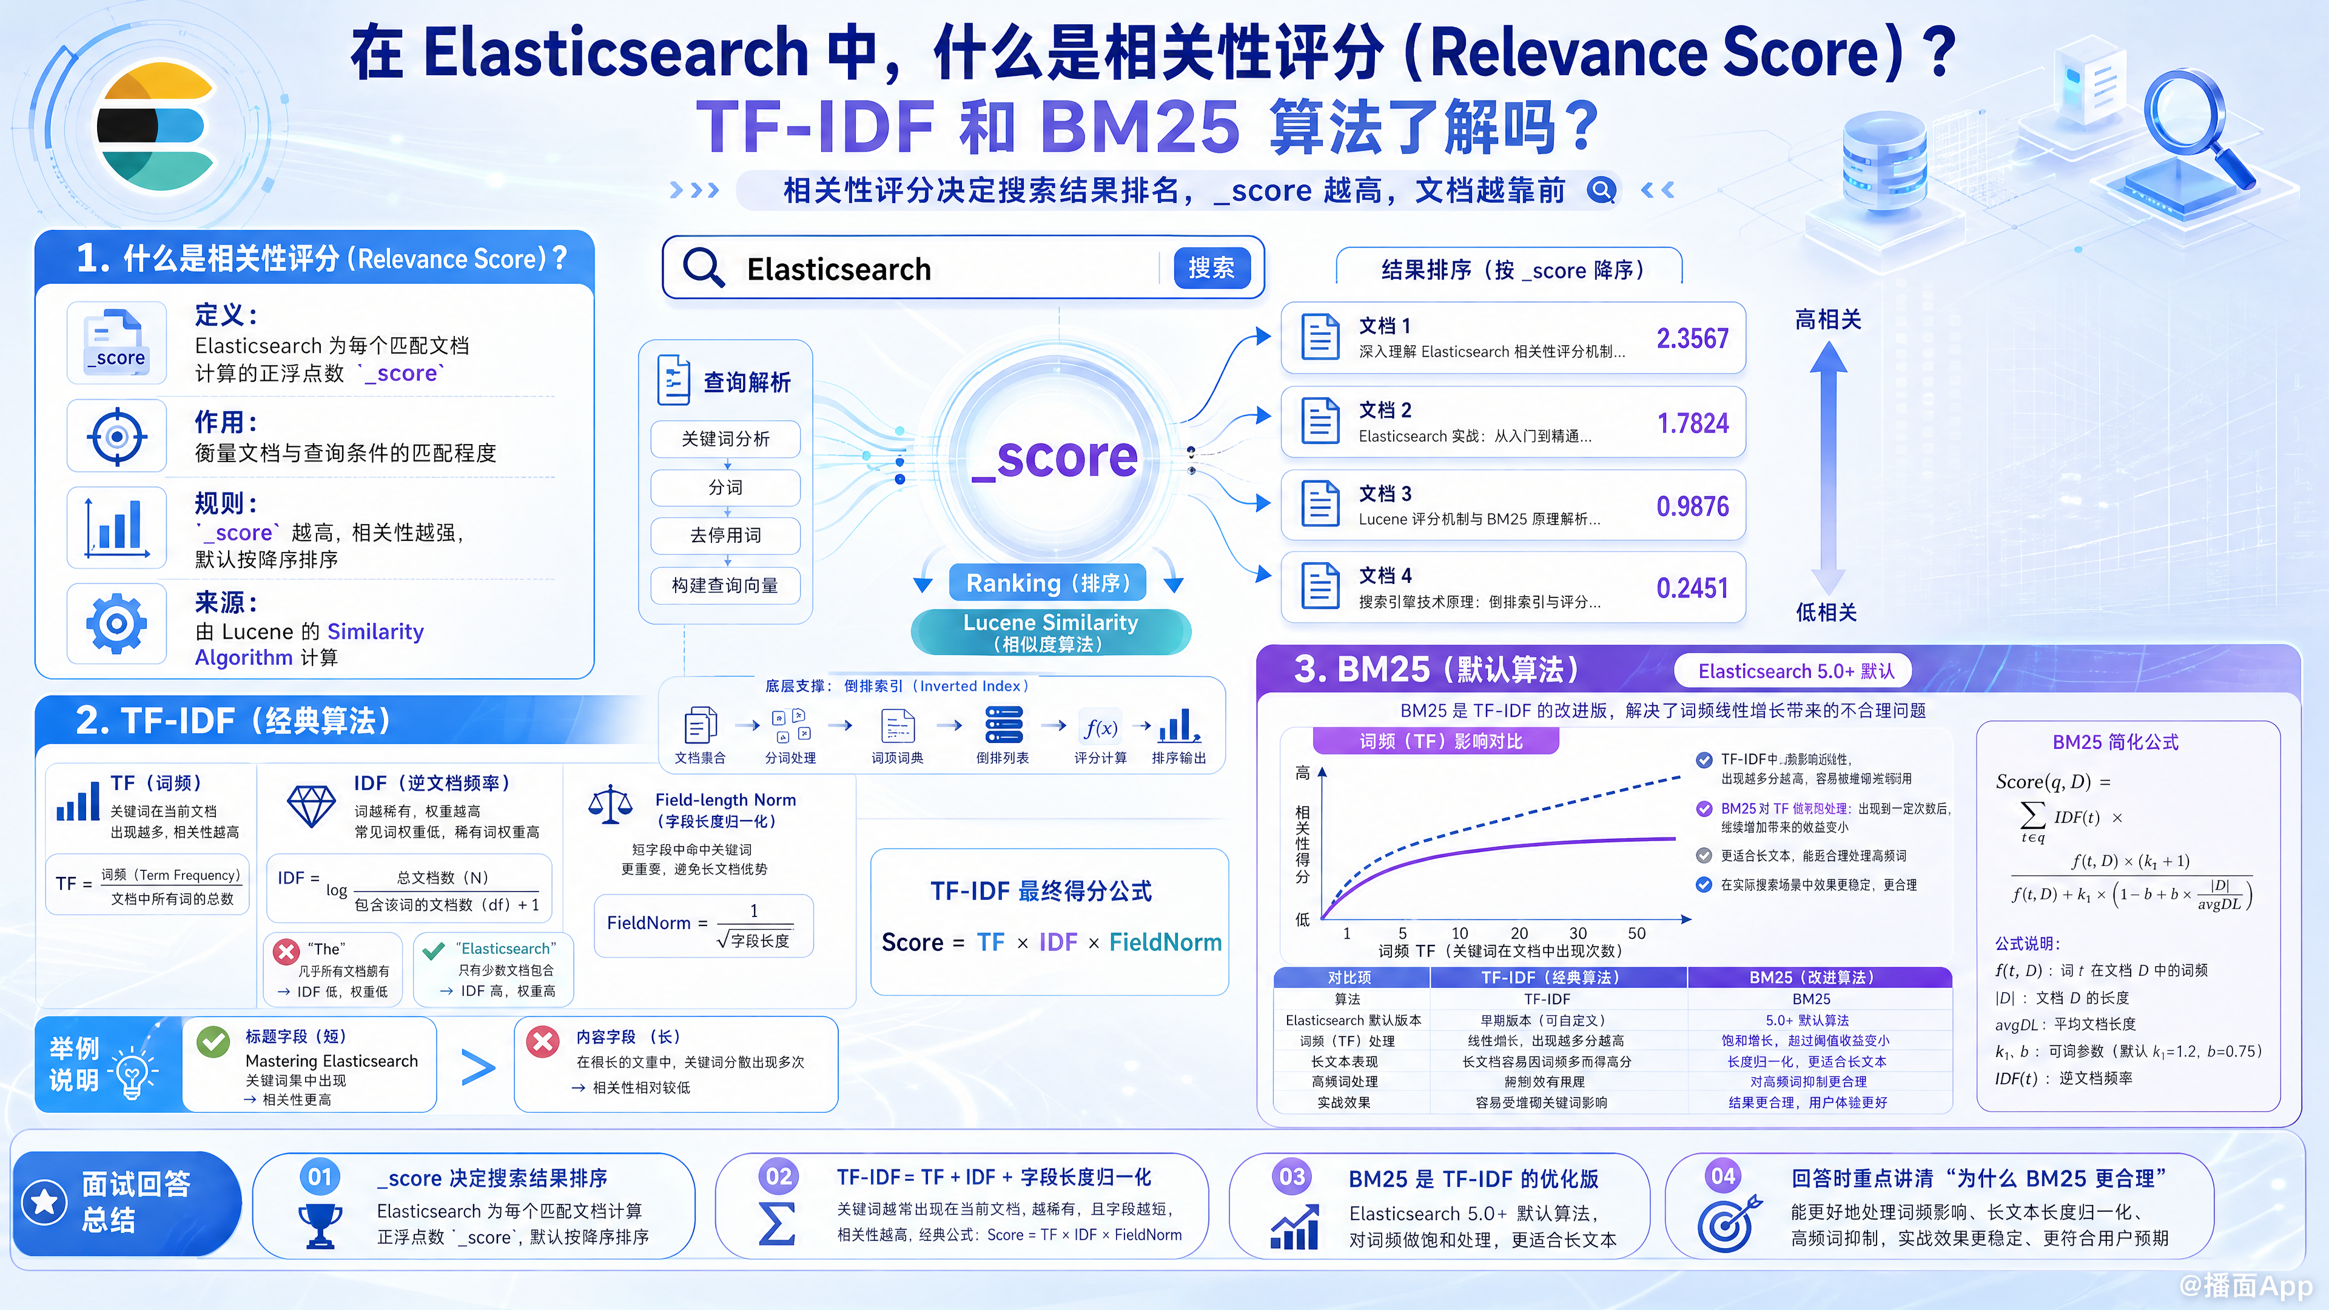The height and width of the screenshot is (1310, 2329).
Task: Click the purple checkmark beside BM25 对 TF bullet
Action: [x=1703, y=808]
